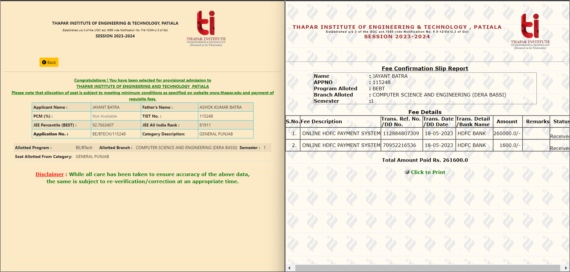Select HDFC BANK in first fee row

point(472,133)
